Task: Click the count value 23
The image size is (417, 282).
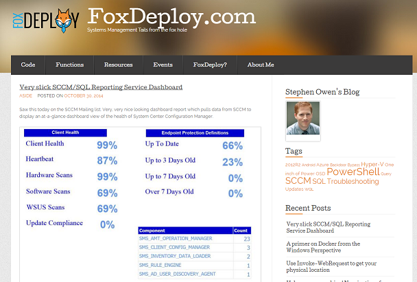Action: point(247,239)
